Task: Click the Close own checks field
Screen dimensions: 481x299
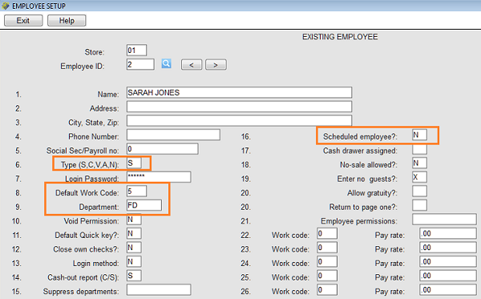Action: 134,248
